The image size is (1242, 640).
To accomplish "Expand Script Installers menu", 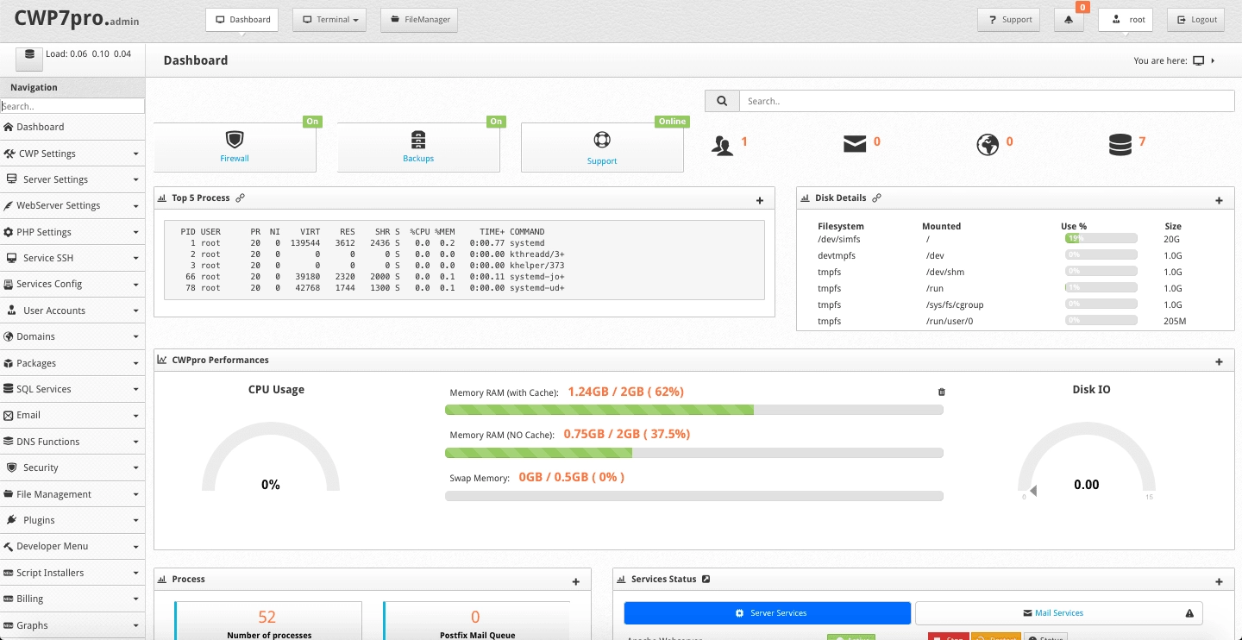I will 72,573.
